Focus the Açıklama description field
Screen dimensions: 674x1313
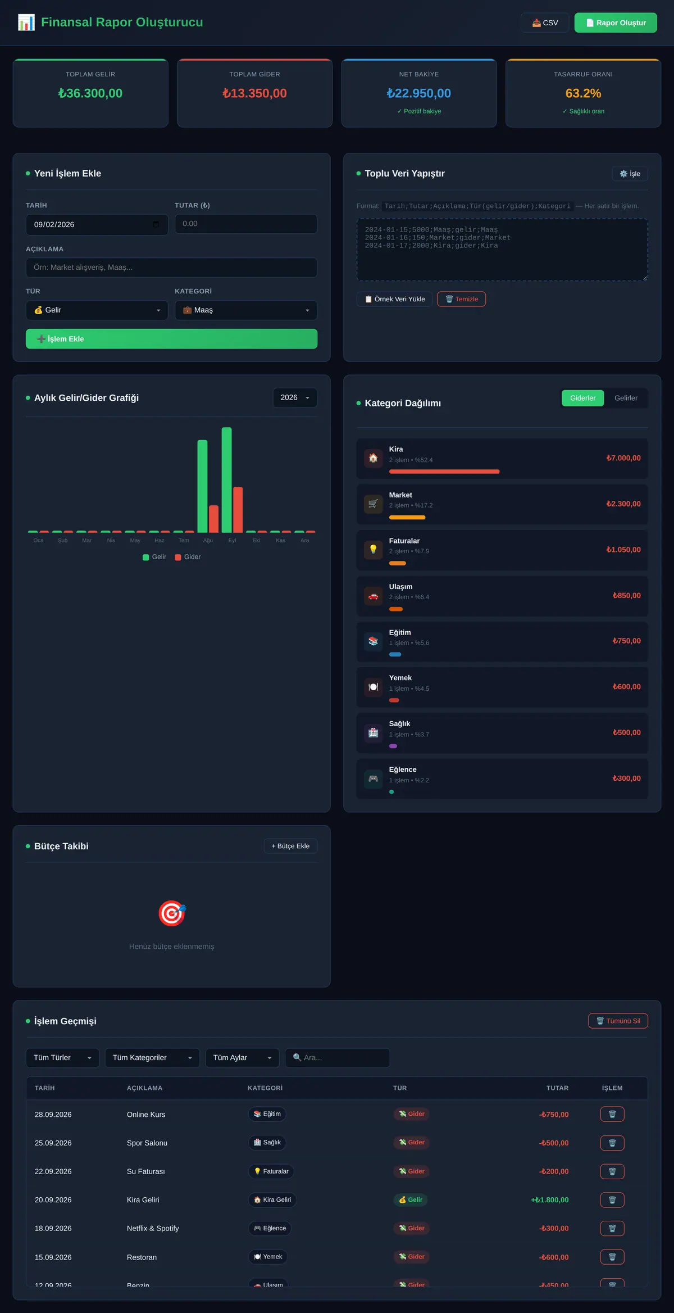click(x=171, y=268)
